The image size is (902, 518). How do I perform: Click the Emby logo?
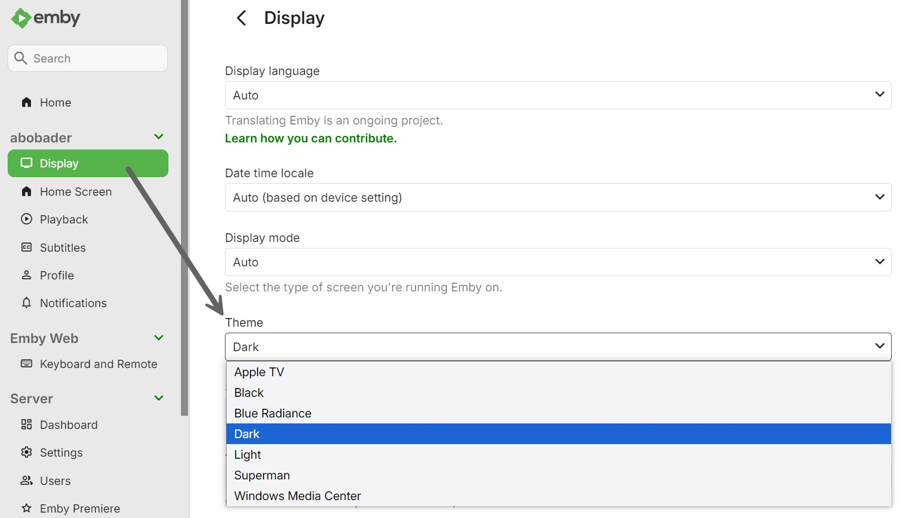(x=46, y=18)
